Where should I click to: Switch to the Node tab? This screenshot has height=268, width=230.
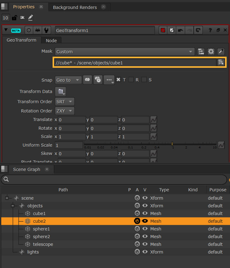(51, 40)
